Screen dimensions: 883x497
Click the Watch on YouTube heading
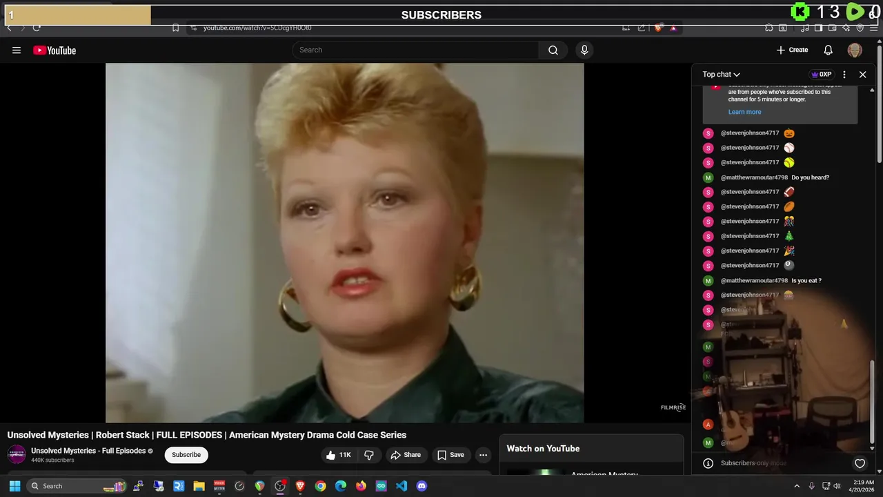coord(543,449)
